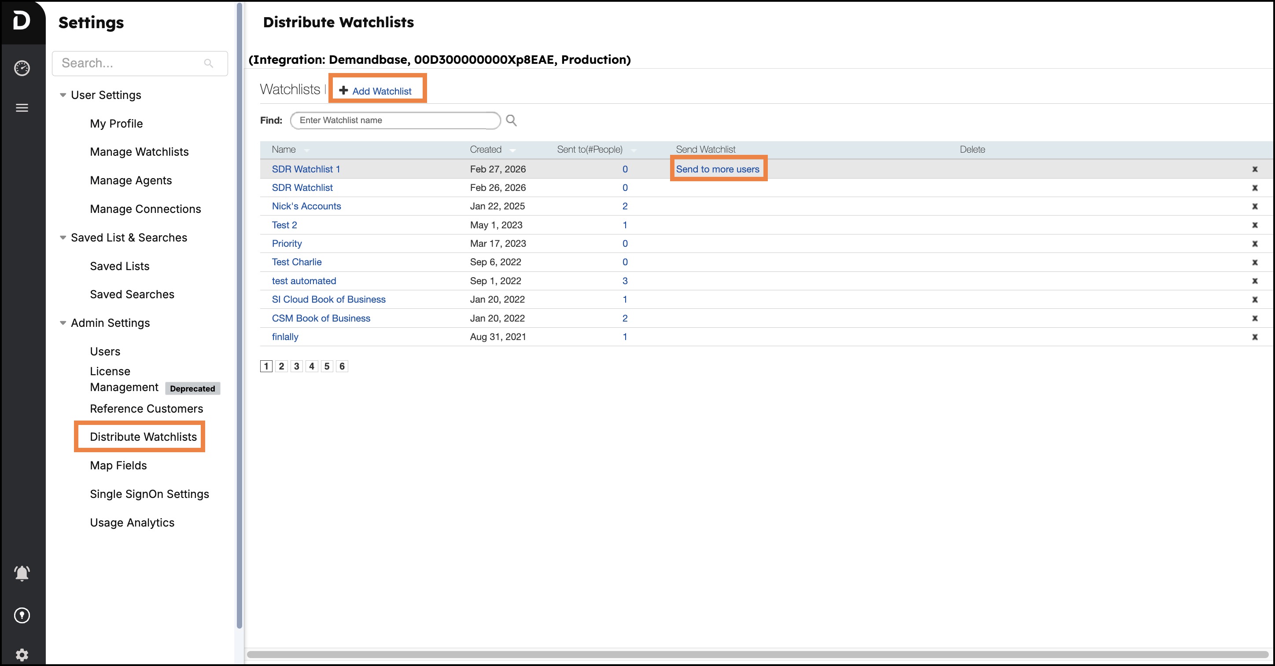Go to page 3 of watchlists
Viewport: 1275px width, 666px height.
pyautogui.click(x=296, y=366)
